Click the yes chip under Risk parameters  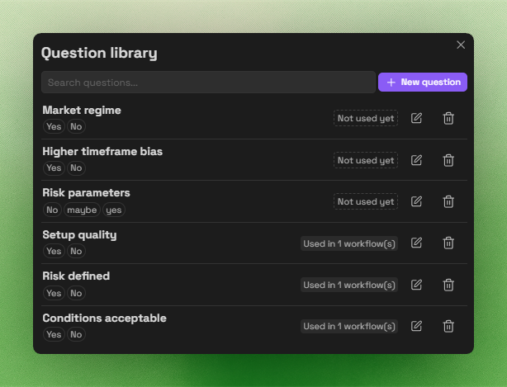point(114,210)
